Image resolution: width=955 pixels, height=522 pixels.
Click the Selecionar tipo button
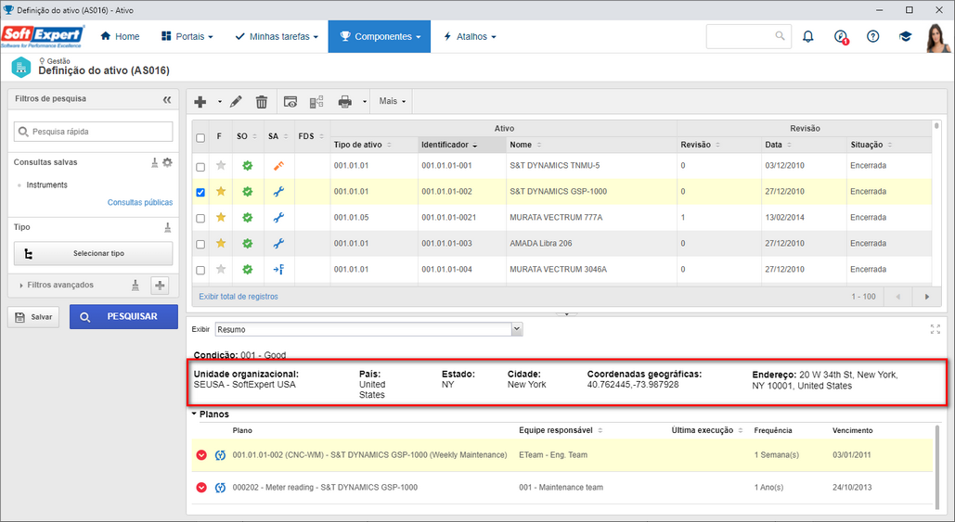coord(93,254)
